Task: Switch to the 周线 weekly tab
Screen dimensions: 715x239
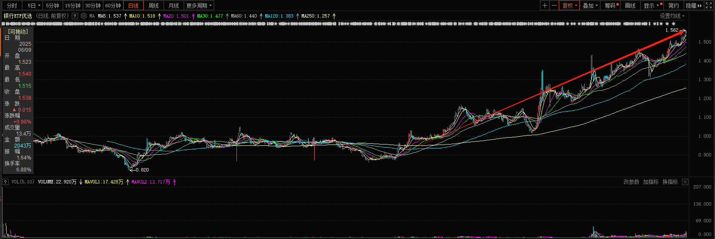Action: point(153,6)
